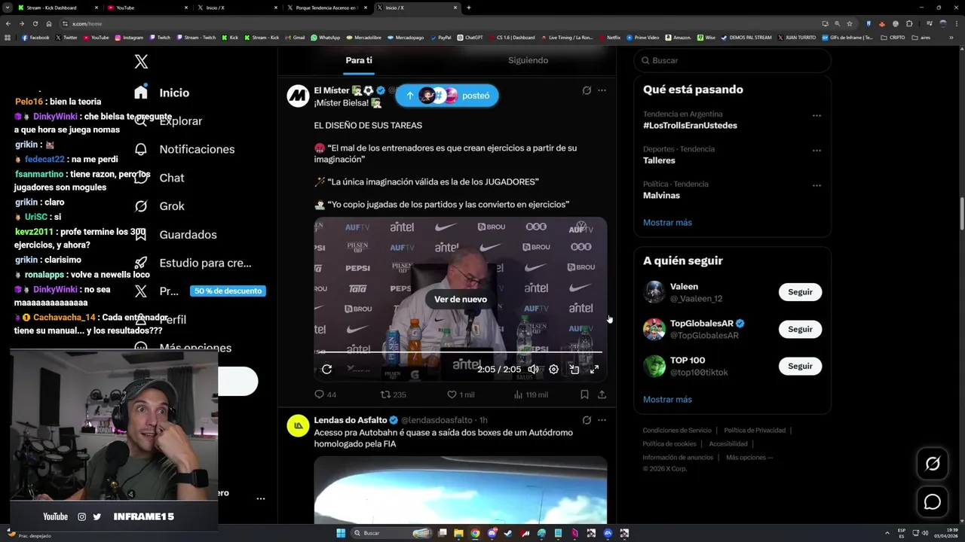Reload the page in the browser
The image size is (965, 542).
(34, 23)
